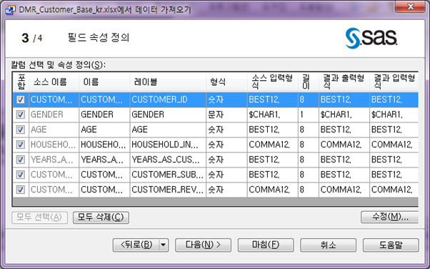The image size is (430, 269).
Task: Click the 결과 출력형식 column header
Action: 344,82
